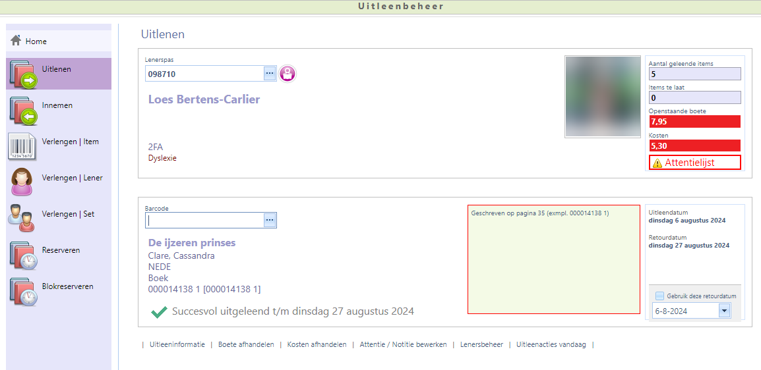Viewport: 761px width, 370px height.
Task: Click the Verlengen Set icon
Action: [23, 218]
